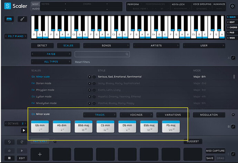Screen dimensions: 238x163
Task: Play the Gb Minor scale preview
Action: (x=89, y=77)
